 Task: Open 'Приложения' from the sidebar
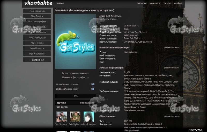(x=37, y=60)
